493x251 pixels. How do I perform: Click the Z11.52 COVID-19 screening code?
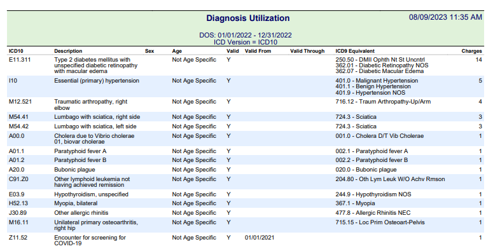[18, 237]
